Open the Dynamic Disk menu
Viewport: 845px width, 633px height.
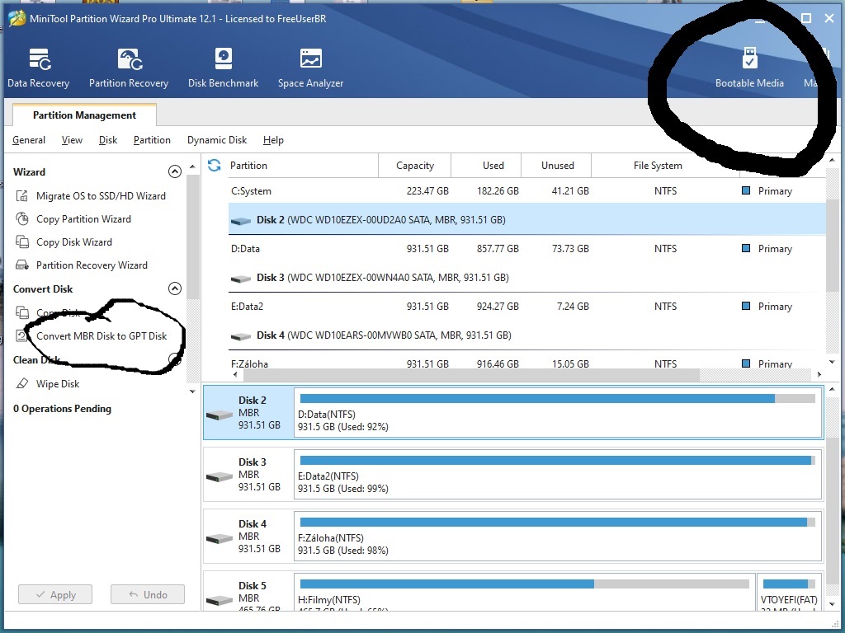coord(217,140)
